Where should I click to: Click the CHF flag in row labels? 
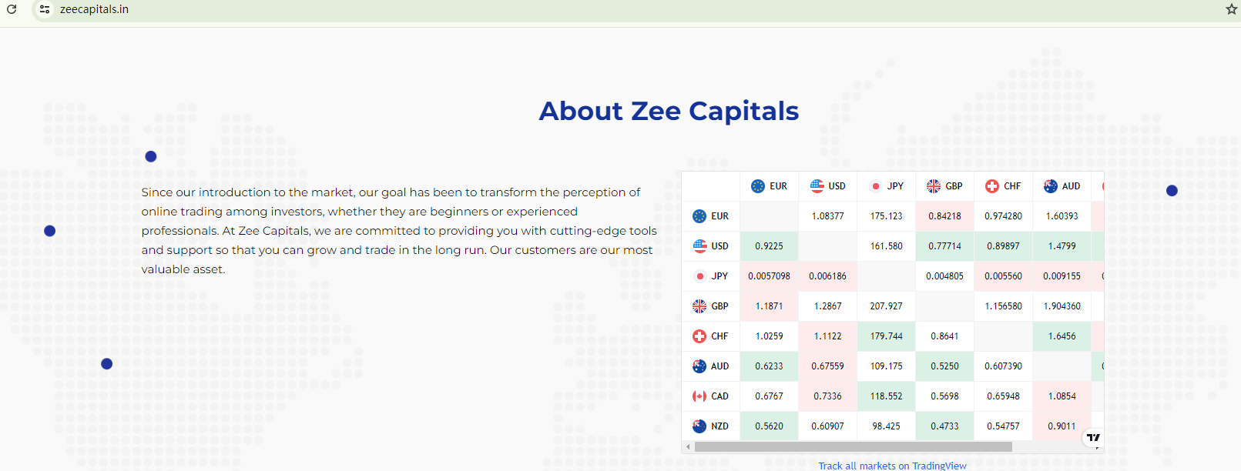point(699,336)
